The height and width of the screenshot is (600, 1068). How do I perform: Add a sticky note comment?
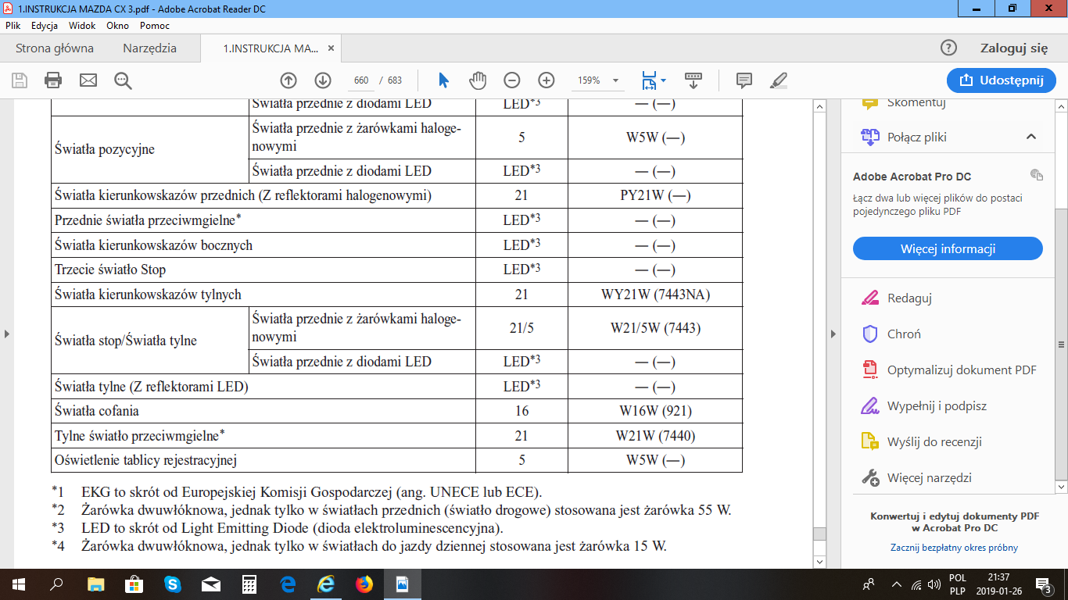[x=744, y=80]
